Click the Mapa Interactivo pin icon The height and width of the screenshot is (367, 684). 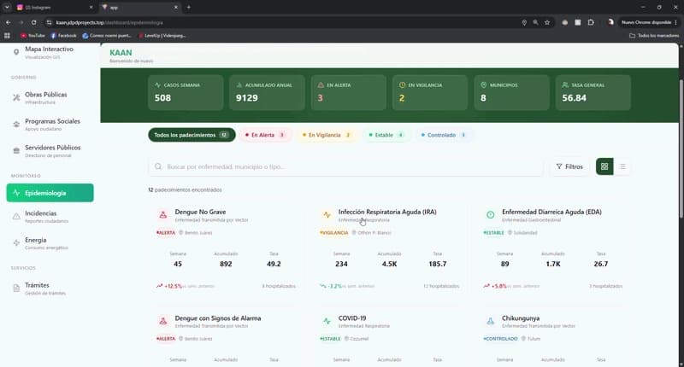16,52
